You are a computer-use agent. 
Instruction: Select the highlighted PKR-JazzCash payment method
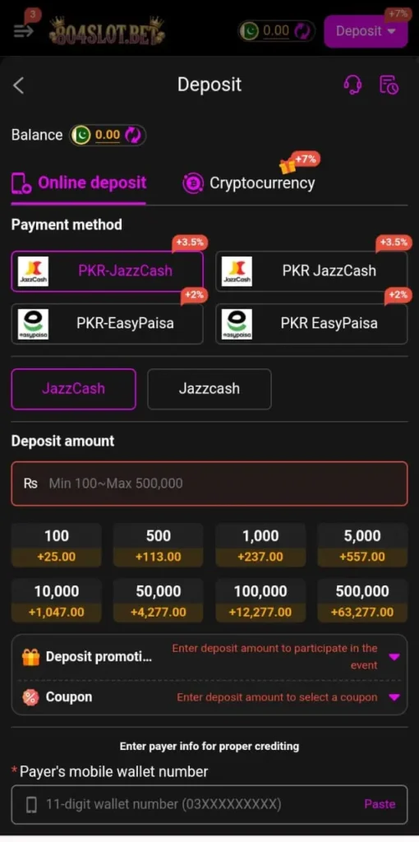[108, 271]
